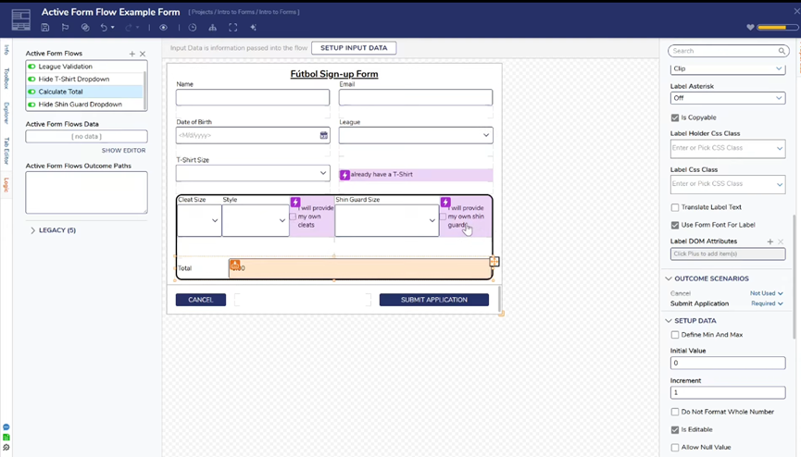Screen dimensions: 801x457
Task: Click the CANCEL button on the form
Action: pos(201,300)
